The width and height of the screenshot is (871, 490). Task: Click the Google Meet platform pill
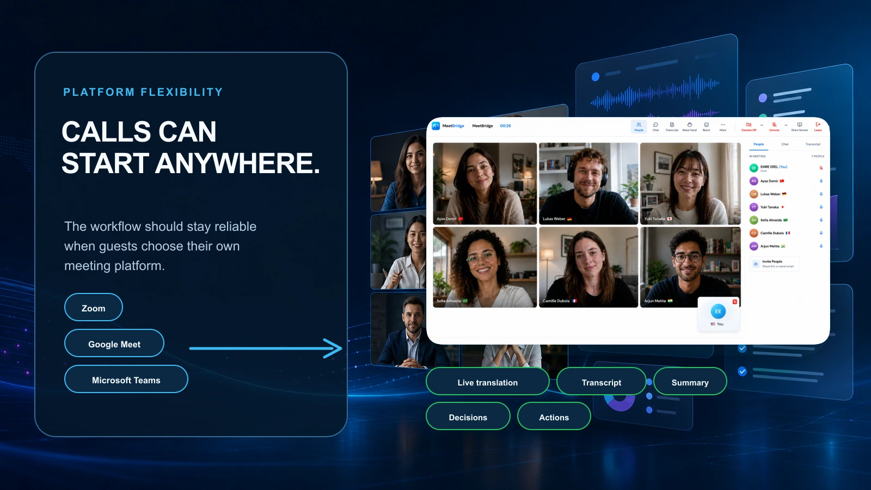114,344
